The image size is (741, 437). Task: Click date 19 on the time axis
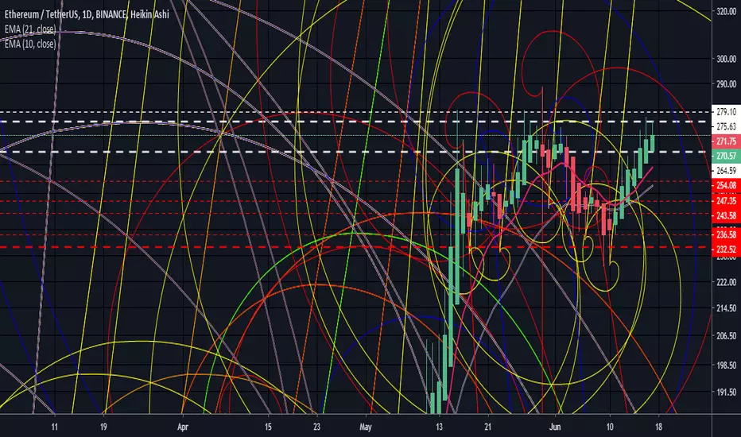coord(103,427)
